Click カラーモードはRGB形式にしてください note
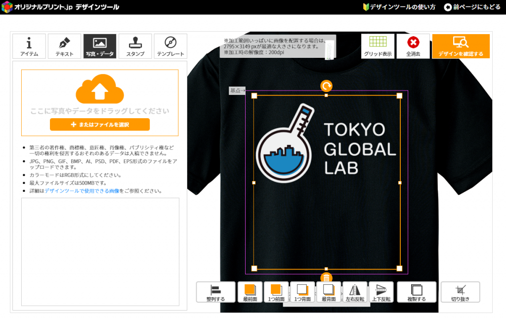 pos(76,175)
